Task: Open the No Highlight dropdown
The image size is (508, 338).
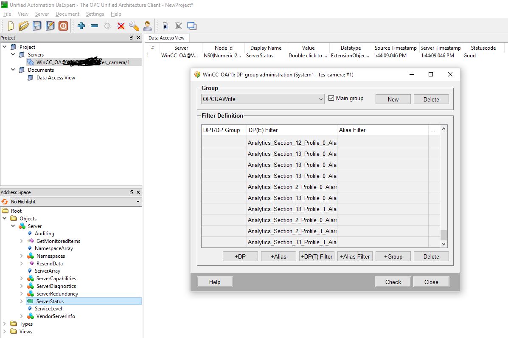Action: [x=138, y=202]
